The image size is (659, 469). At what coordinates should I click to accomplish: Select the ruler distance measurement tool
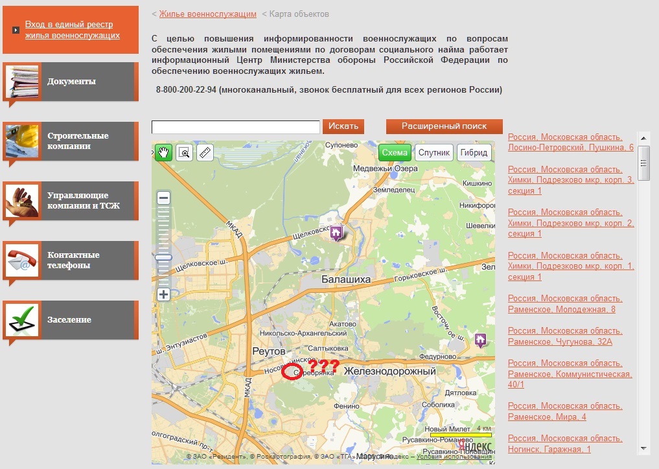[205, 153]
